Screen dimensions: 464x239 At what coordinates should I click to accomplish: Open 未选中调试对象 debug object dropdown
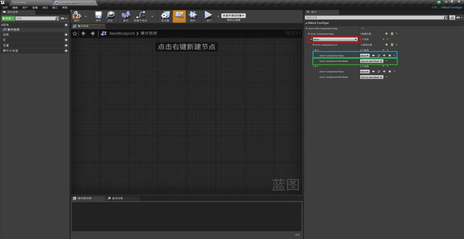coord(233,16)
